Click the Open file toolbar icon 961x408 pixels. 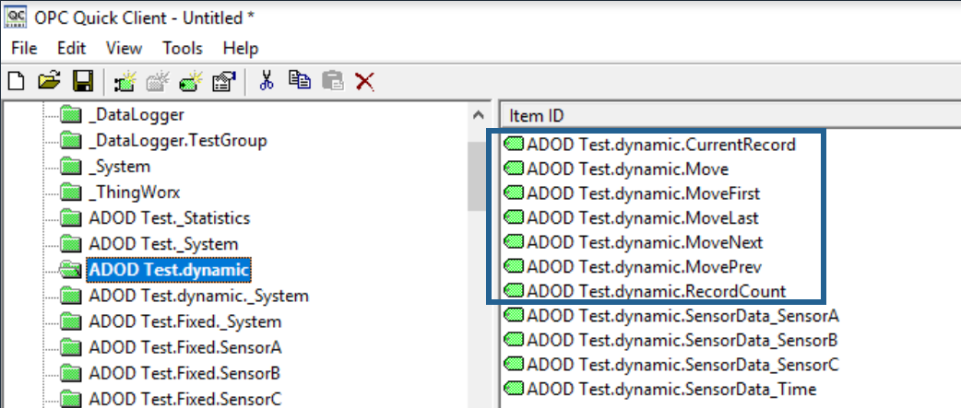click(x=49, y=81)
